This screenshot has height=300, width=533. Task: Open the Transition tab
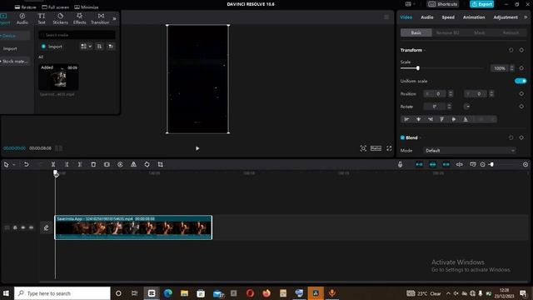click(100, 18)
